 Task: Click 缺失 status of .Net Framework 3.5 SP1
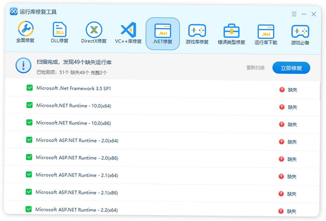click(x=293, y=90)
